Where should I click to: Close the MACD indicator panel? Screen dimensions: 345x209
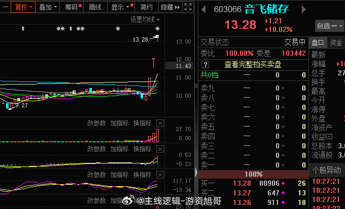160,149
